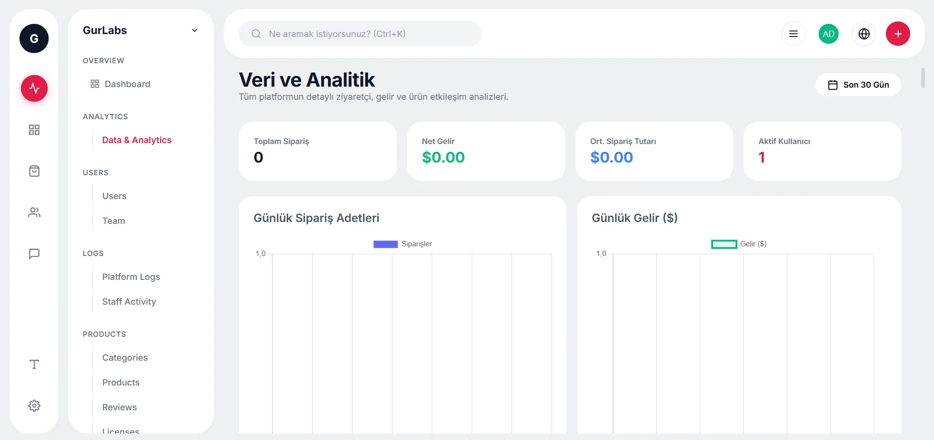This screenshot has height=440, width=934.
Task: Click the Siparişler legend label
Action: [x=417, y=244]
